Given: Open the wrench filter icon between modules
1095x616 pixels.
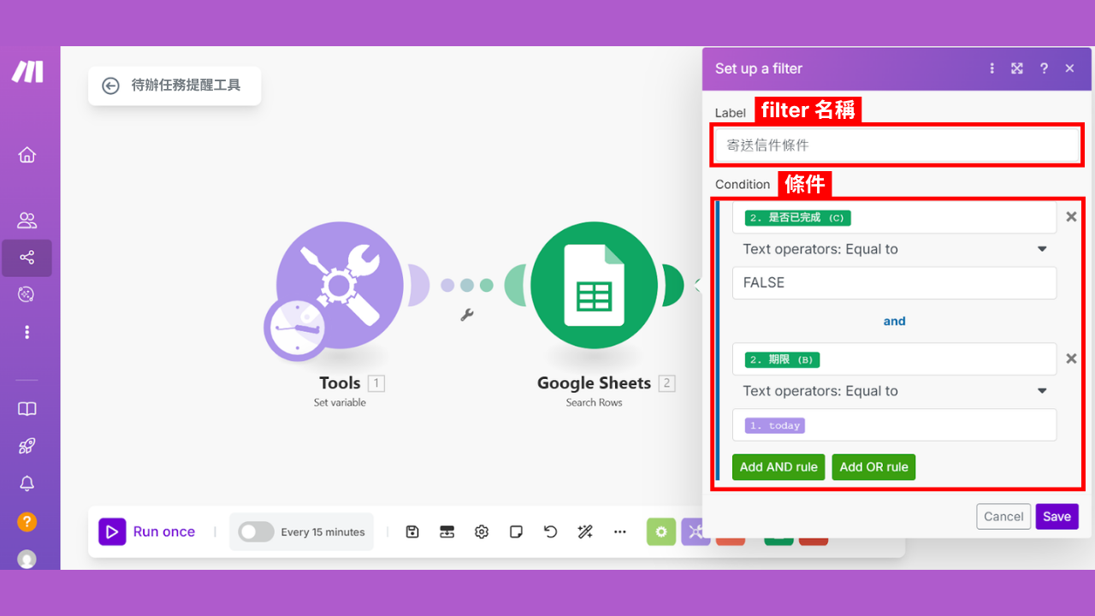Looking at the screenshot, I should pyautogui.click(x=467, y=315).
